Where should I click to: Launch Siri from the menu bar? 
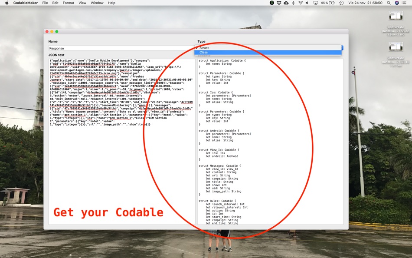coord(397,3)
